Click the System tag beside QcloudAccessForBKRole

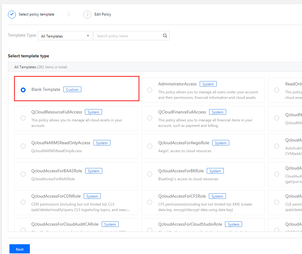tap(215, 171)
